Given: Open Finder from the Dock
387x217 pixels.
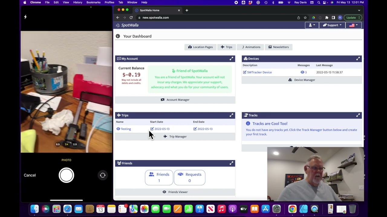Looking at the screenshot, I should click(34, 209).
